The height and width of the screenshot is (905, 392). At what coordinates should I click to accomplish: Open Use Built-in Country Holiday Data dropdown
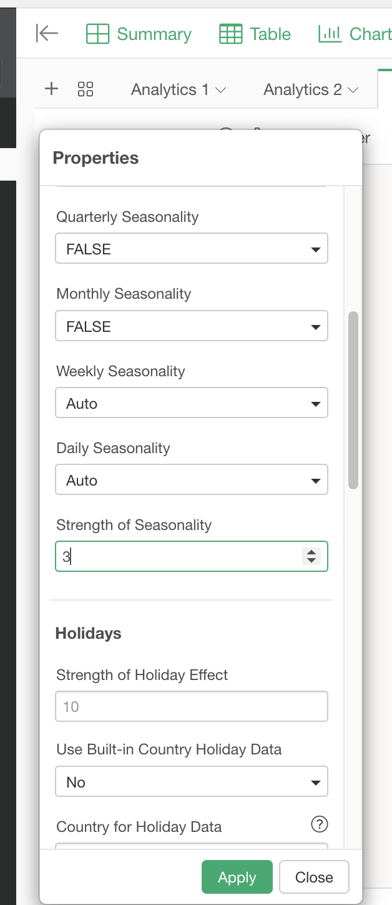click(x=192, y=782)
